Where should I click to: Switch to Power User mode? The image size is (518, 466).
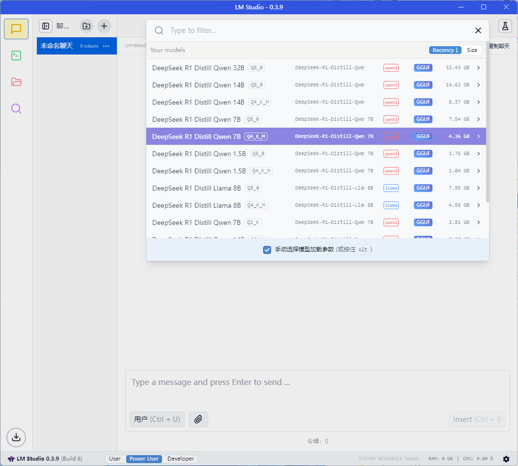click(x=144, y=459)
